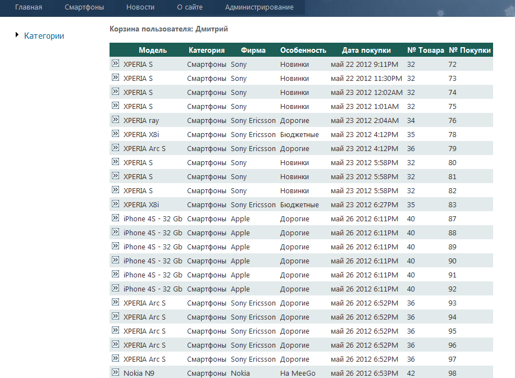Click Sony Ericsson in XPERIA ray row

click(x=253, y=121)
